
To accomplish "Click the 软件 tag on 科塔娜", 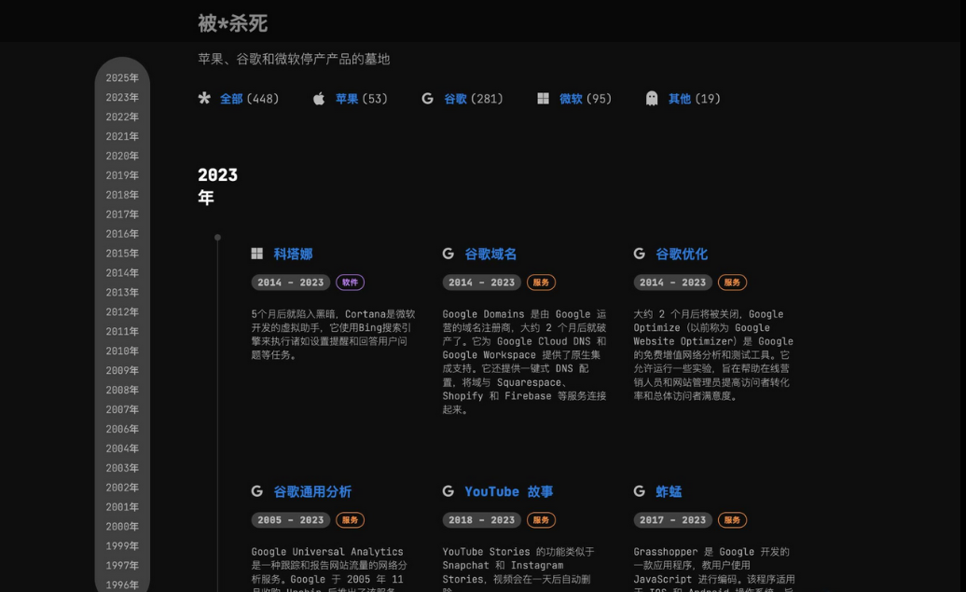I will coord(350,282).
